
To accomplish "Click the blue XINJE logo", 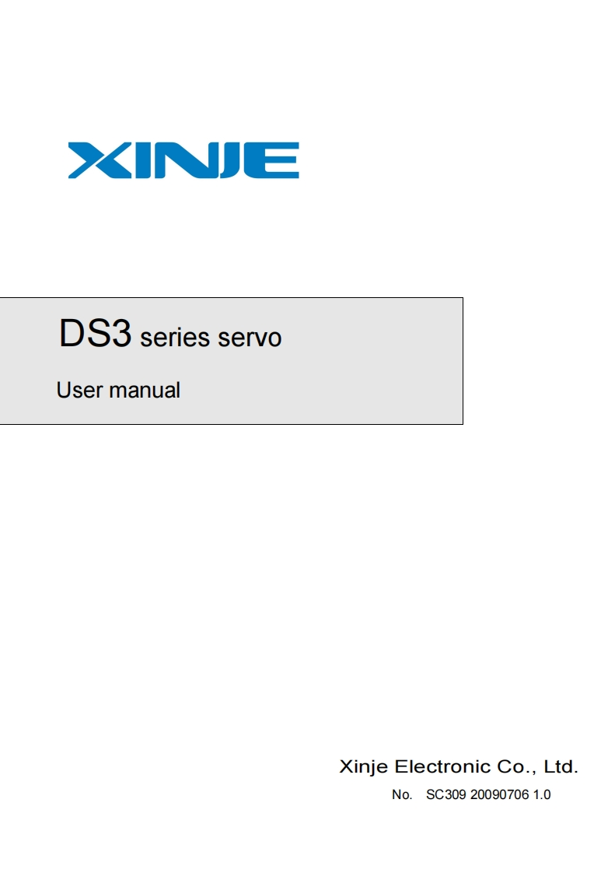I will pyautogui.click(x=183, y=160).
